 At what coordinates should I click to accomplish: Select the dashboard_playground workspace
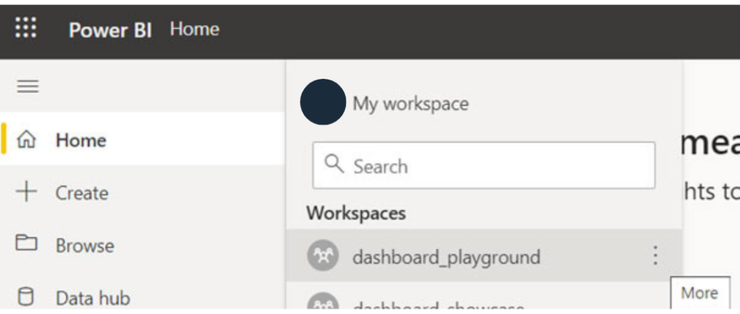click(446, 257)
